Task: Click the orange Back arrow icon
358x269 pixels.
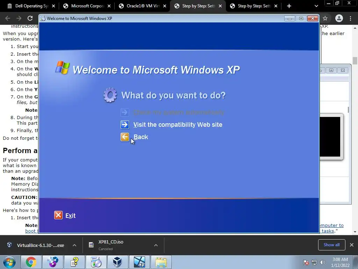Action: coord(125,137)
